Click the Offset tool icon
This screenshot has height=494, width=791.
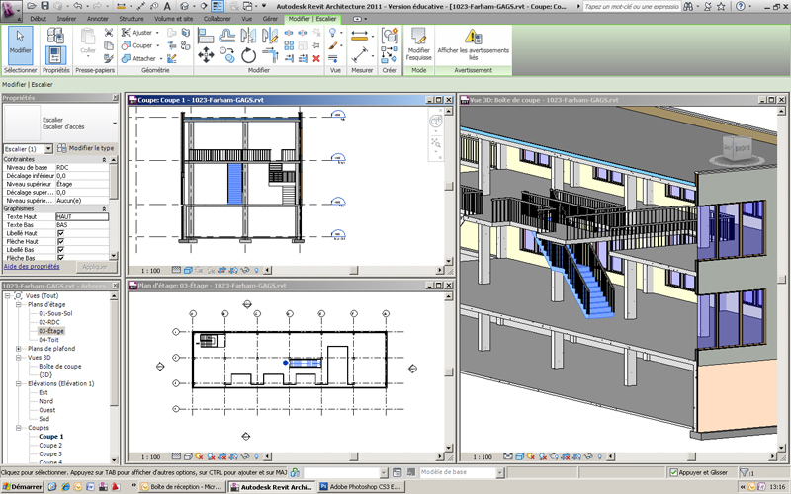(227, 36)
